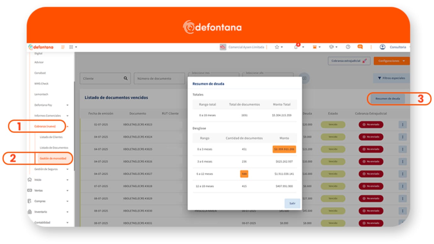This screenshot has width=434, height=244.
Task: Open the Cenabast sidebar item
Action: coord(40,73)
